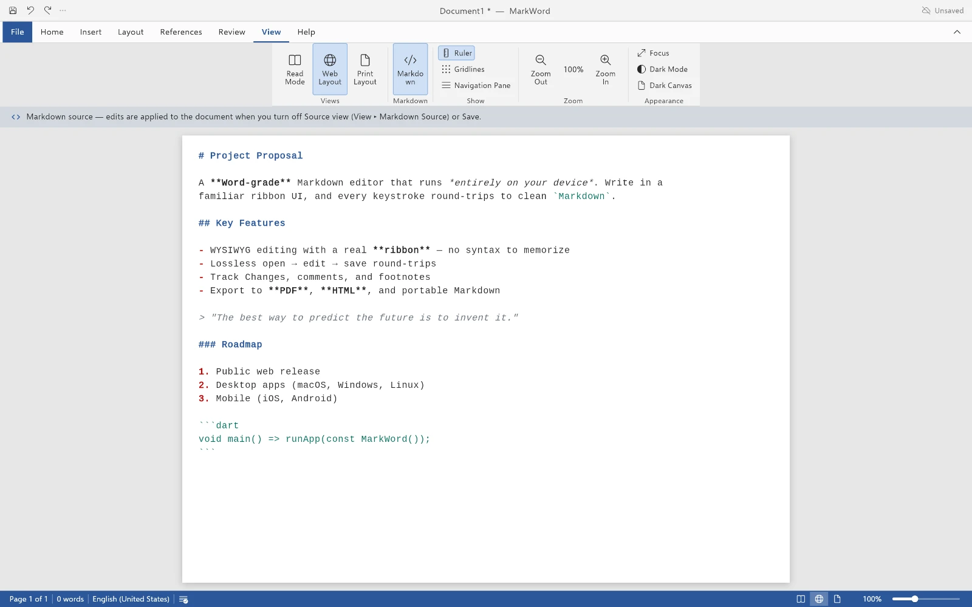The image size is (972, 607).
Task: Click the Save icon in title bar
Action: [13, 10]
